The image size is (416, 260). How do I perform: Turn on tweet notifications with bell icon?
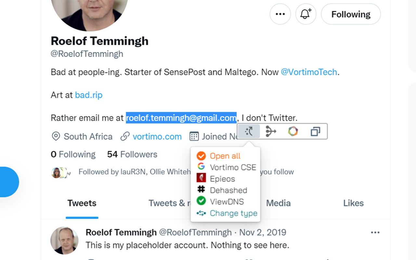click(305, 14)
